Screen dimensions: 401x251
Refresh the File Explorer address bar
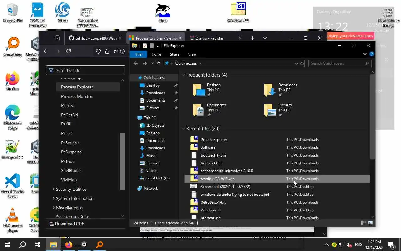[302, 63]
